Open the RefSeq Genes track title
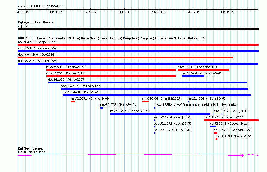The height and width of the screenshot is (172, 267). [30, 148]
